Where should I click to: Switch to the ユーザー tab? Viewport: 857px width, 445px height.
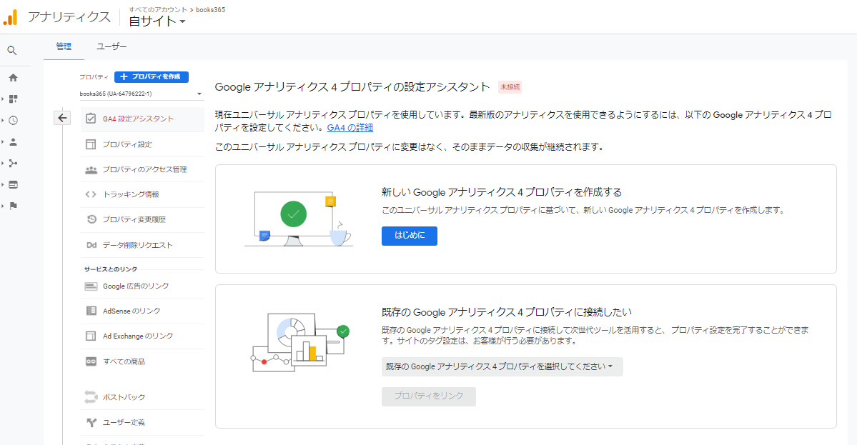(x=112, y=46)
